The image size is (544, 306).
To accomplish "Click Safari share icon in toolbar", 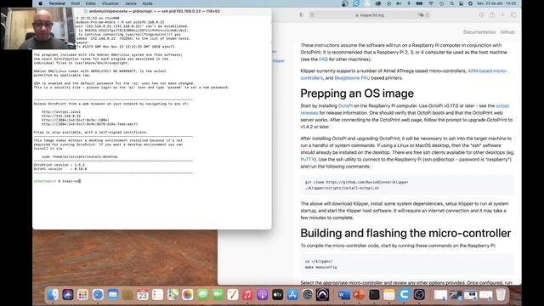I will click(492, 15).
